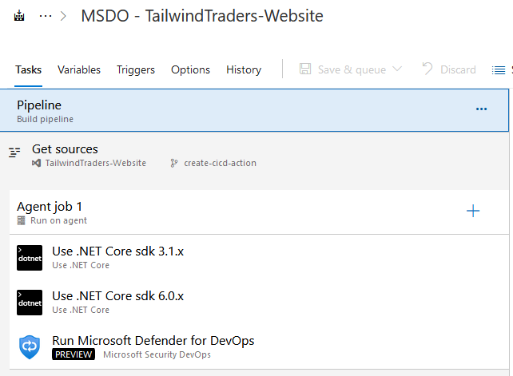Click the create-cicd-action branch name

coord(220,163)
